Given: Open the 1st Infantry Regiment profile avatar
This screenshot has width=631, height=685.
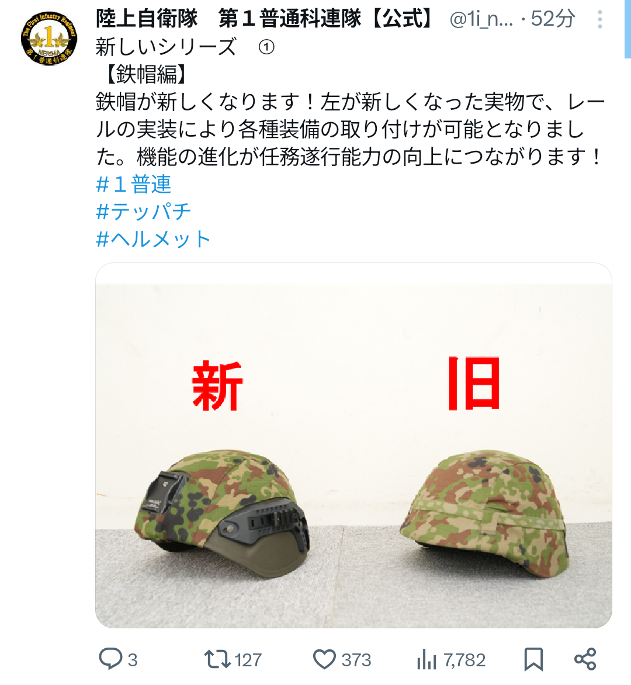Looking at the screenshot, I should coord(49,39).
